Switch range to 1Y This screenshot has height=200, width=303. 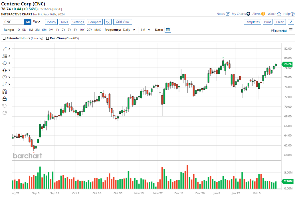click(57, 30)
